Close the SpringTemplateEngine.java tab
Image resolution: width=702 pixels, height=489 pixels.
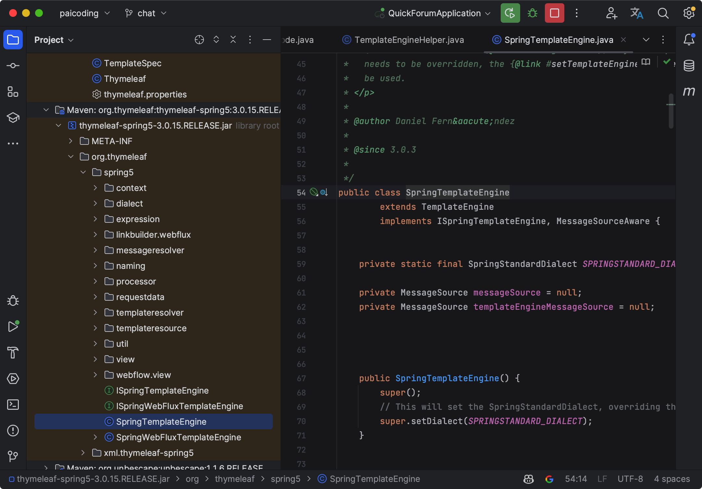pyautogui.click(x=623, y=40)
